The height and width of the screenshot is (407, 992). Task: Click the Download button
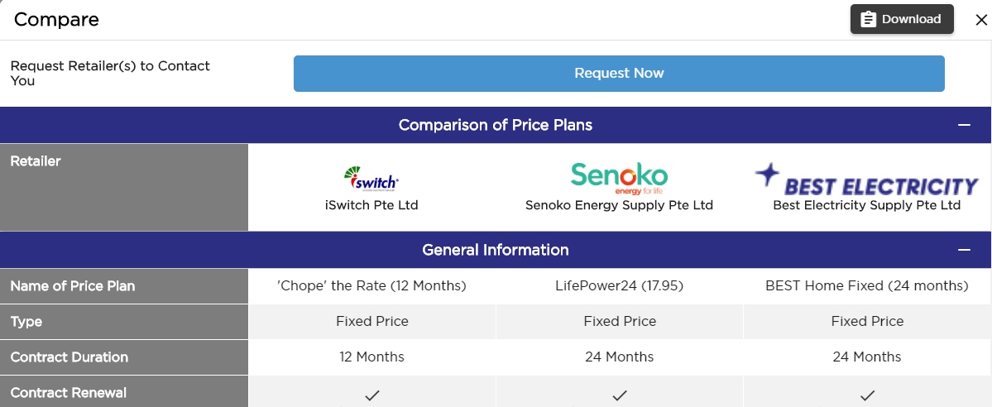coord(902,19)
